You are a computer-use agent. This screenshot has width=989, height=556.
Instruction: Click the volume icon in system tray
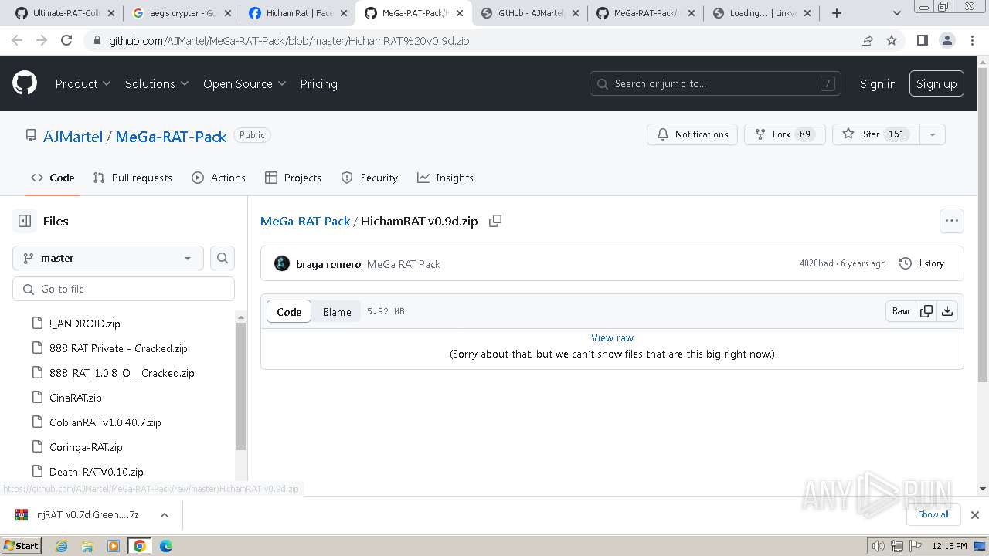click(879, 546)
